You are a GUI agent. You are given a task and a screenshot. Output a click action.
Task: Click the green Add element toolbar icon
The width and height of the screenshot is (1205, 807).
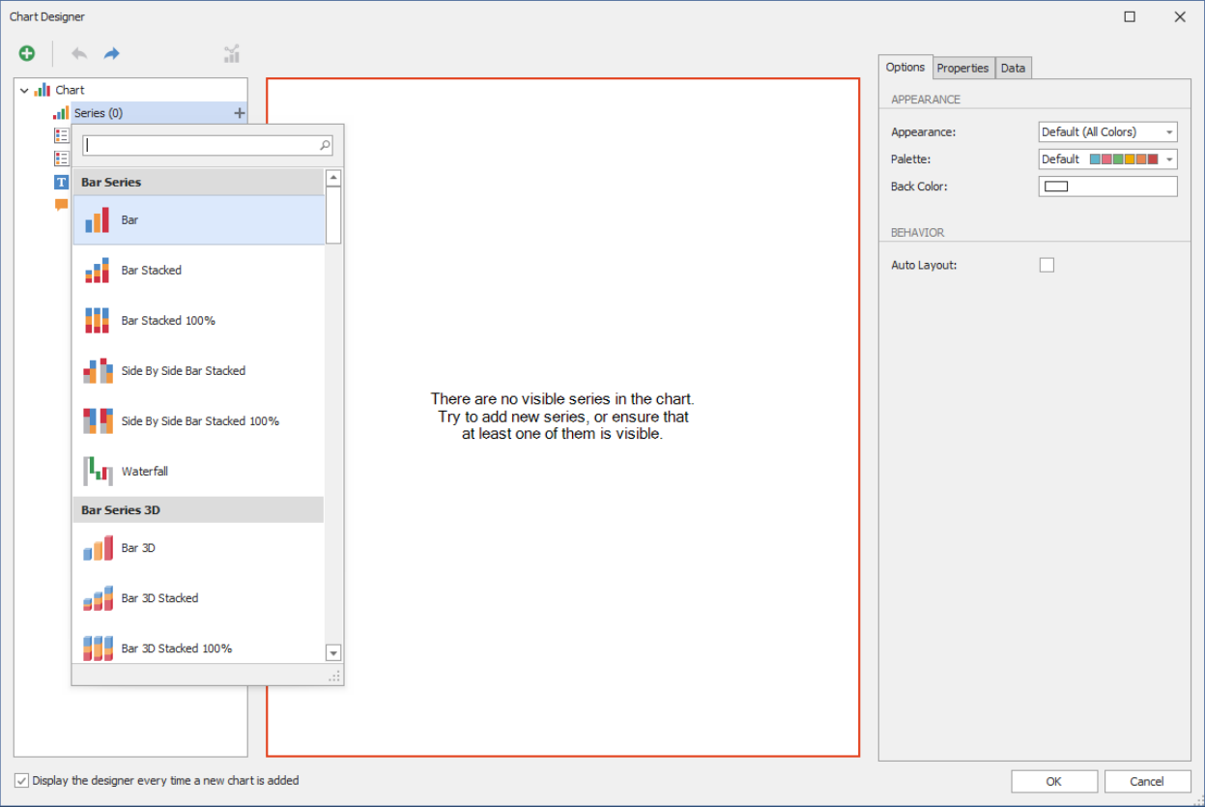click(27, 54)
